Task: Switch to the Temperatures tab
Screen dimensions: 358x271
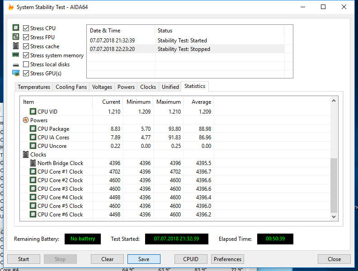Action: tap(34, 87)
